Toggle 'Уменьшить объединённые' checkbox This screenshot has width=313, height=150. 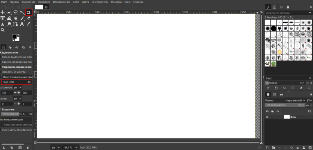coord(1,130)
